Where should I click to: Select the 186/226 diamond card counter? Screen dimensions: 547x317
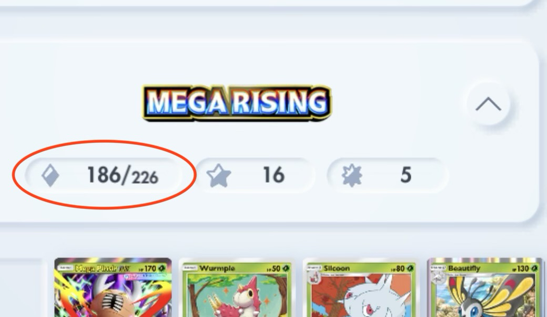tap(104, 175)
